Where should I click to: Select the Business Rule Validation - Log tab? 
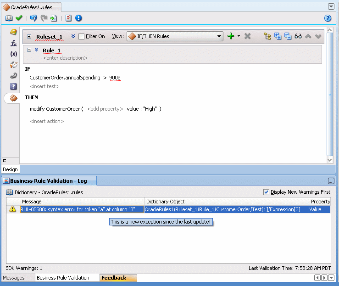coord(49,181)
